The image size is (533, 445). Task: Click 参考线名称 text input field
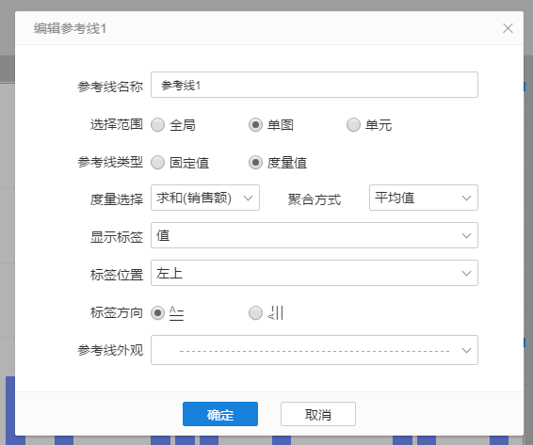click(315, 85)
